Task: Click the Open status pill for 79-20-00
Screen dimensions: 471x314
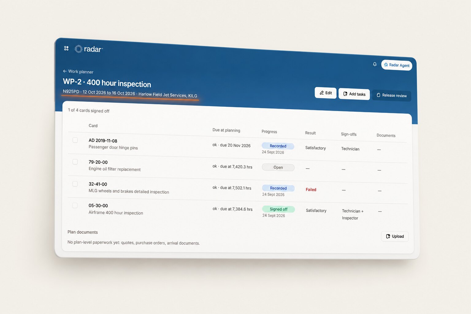Action: (x=278, y=167)
